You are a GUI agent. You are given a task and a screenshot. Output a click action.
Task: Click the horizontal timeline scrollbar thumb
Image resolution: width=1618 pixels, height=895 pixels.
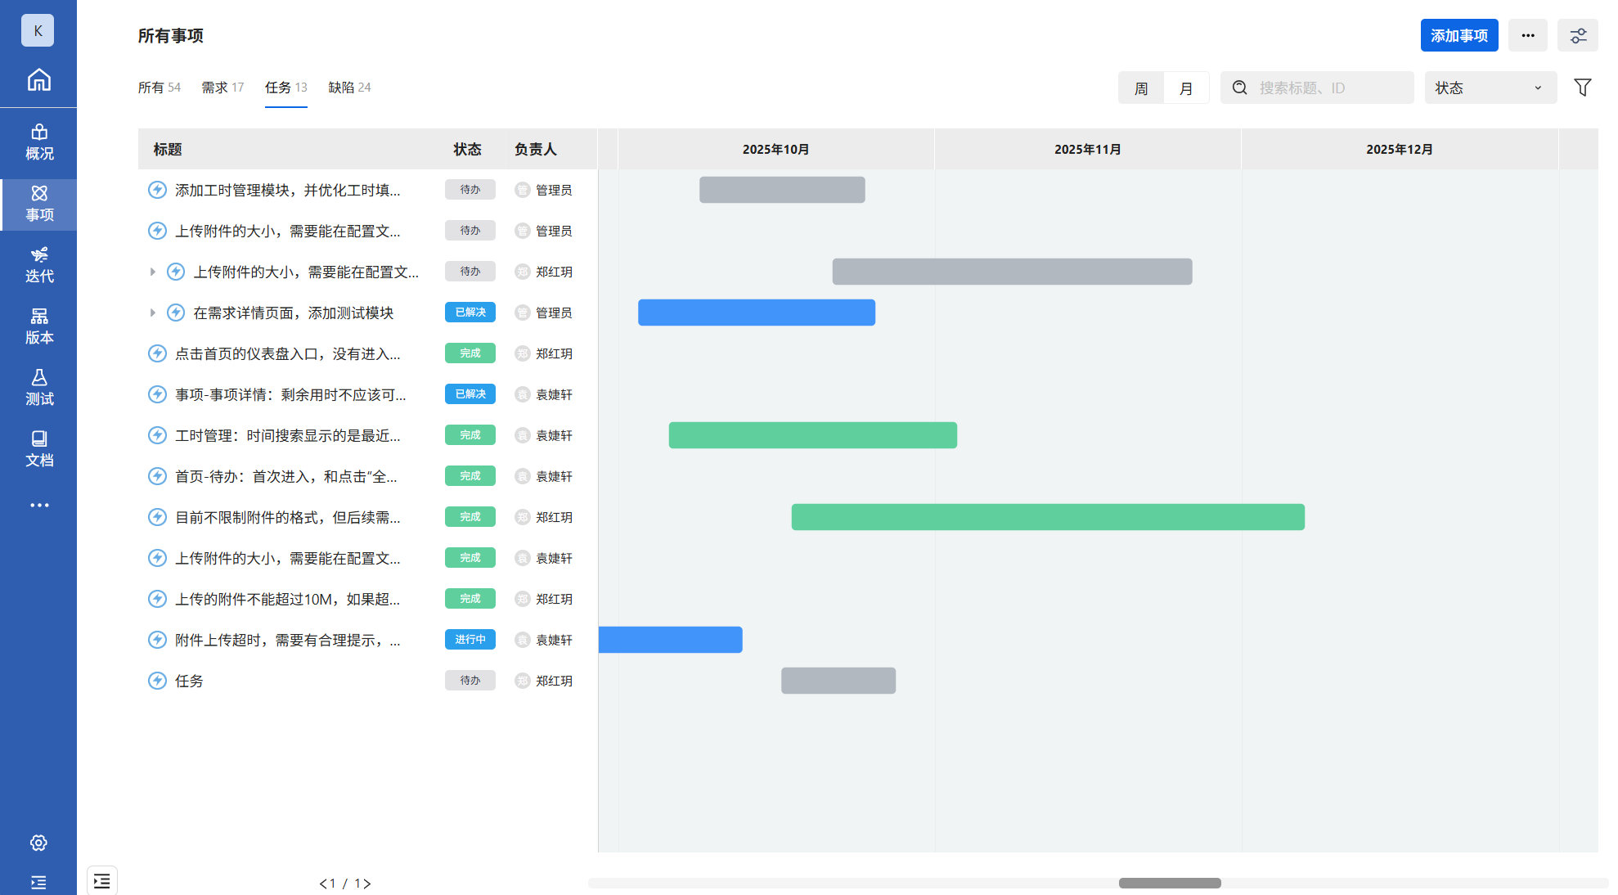pyautogui.click(x=1169, y=883)
